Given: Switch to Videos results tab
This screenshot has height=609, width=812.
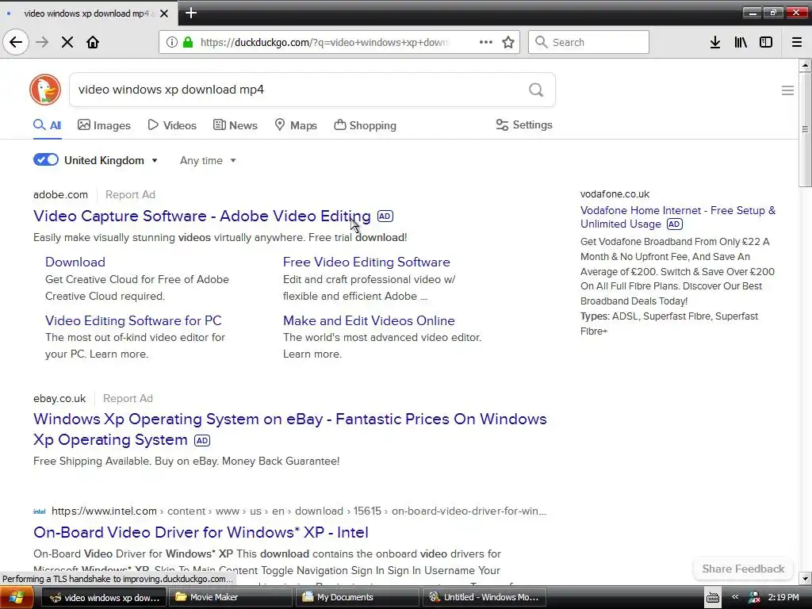Looking at the screenshot, I should 172,125.
